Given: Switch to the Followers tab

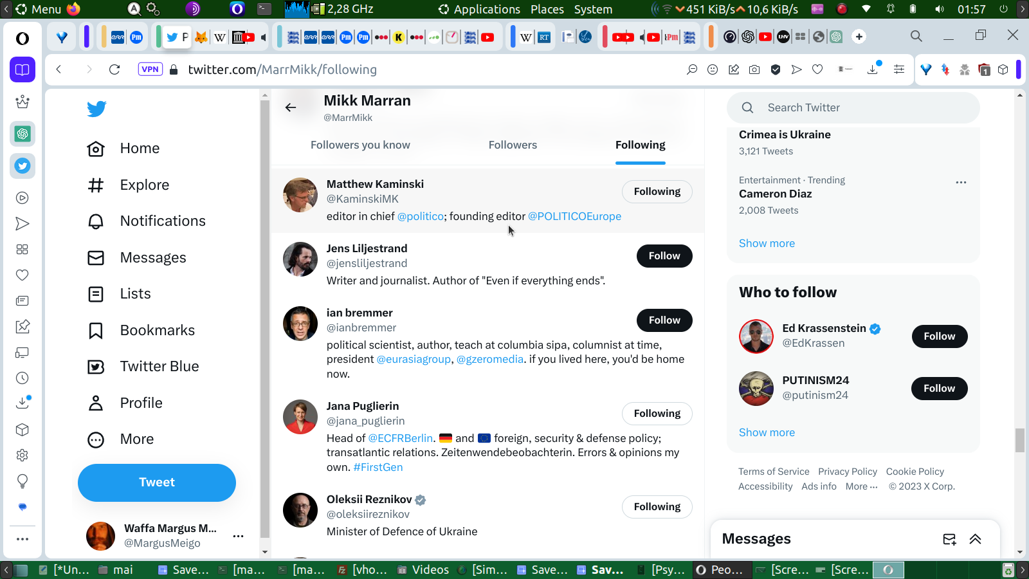Looking at the screenshot, I should [x=513, y=145].
